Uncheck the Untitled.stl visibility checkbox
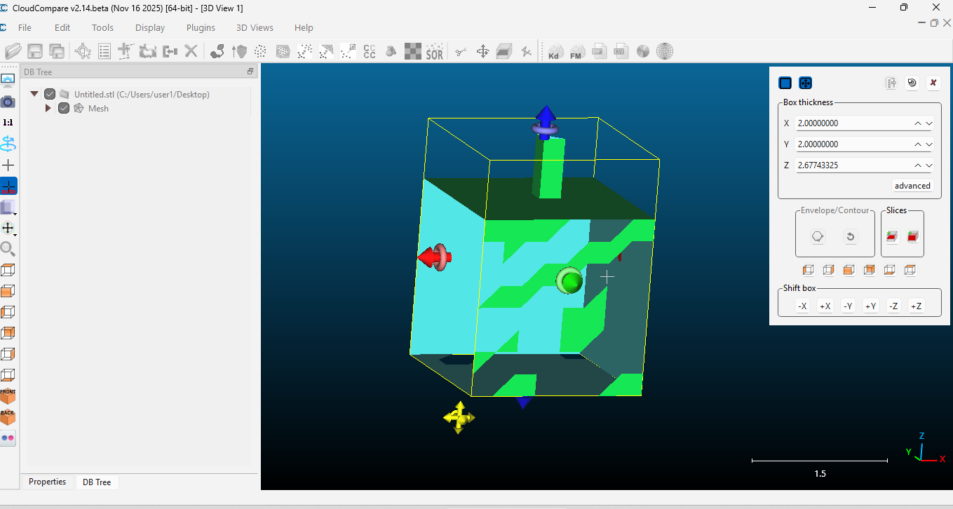 point(49,93)
